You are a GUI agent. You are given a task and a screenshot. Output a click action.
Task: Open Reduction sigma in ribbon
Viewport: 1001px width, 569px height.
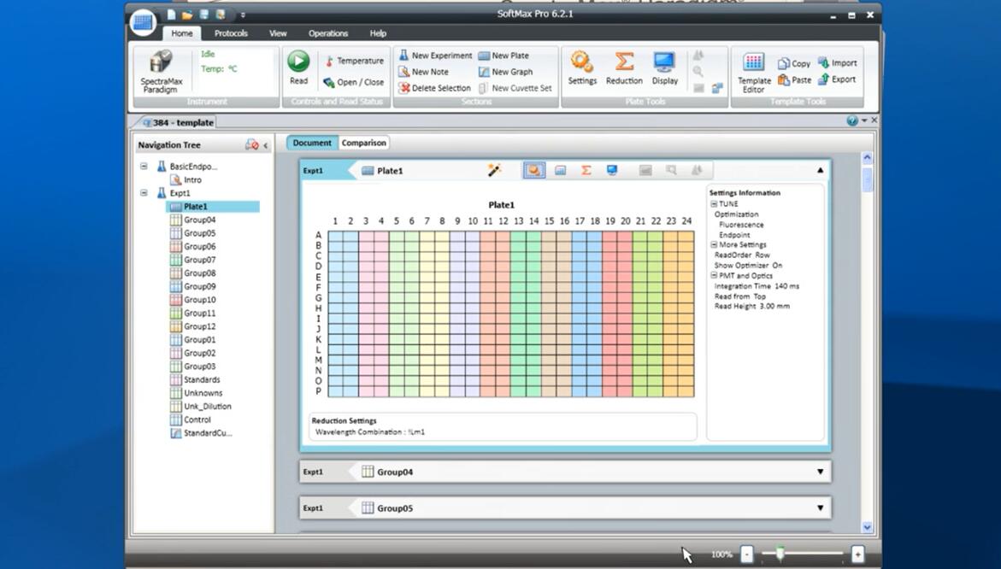(x=624, y=68)
